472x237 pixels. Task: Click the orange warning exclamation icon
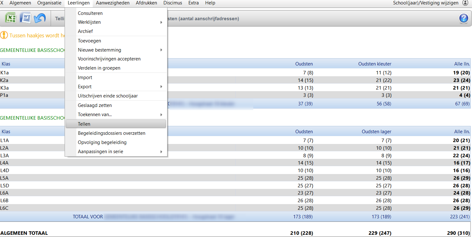click(x=3, y=35)
